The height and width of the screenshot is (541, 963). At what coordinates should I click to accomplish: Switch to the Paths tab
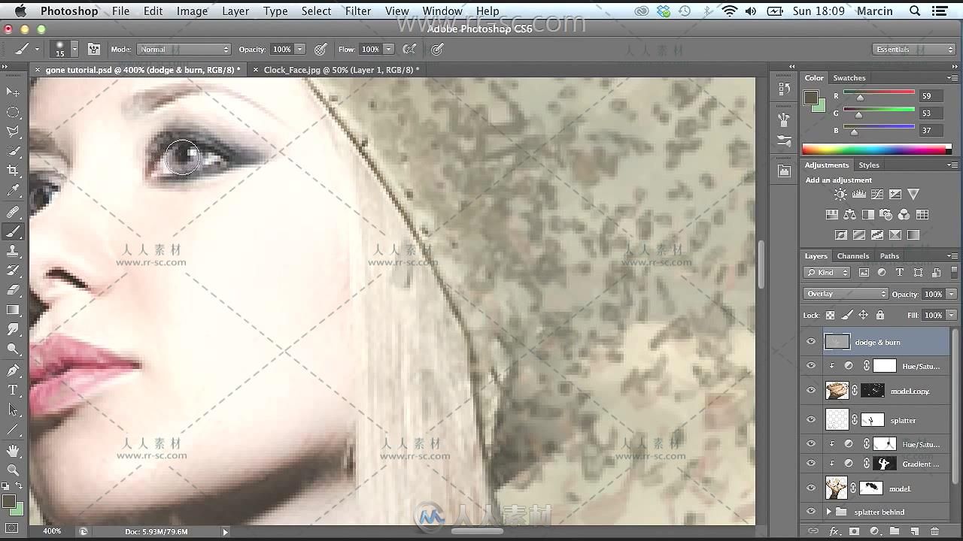[889, 256]
